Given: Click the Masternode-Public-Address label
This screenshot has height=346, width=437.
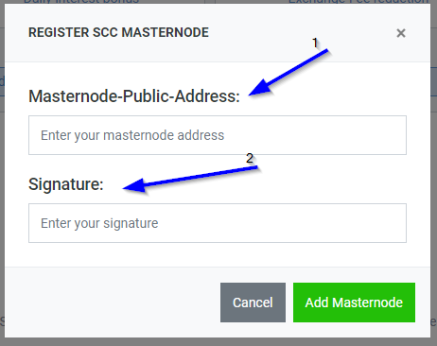Looking at the screenshot, I should pyautogui.click(x=134, y=96).
